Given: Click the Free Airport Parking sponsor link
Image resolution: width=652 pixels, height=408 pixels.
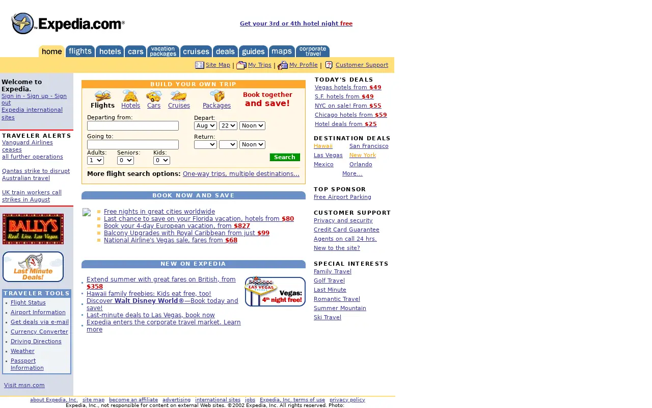Looking at the screenshot, I should (342, 197).
